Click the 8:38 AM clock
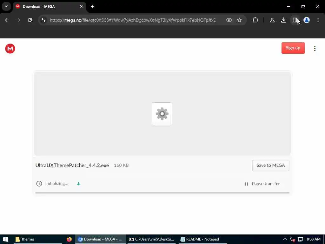 pos(314,239)
